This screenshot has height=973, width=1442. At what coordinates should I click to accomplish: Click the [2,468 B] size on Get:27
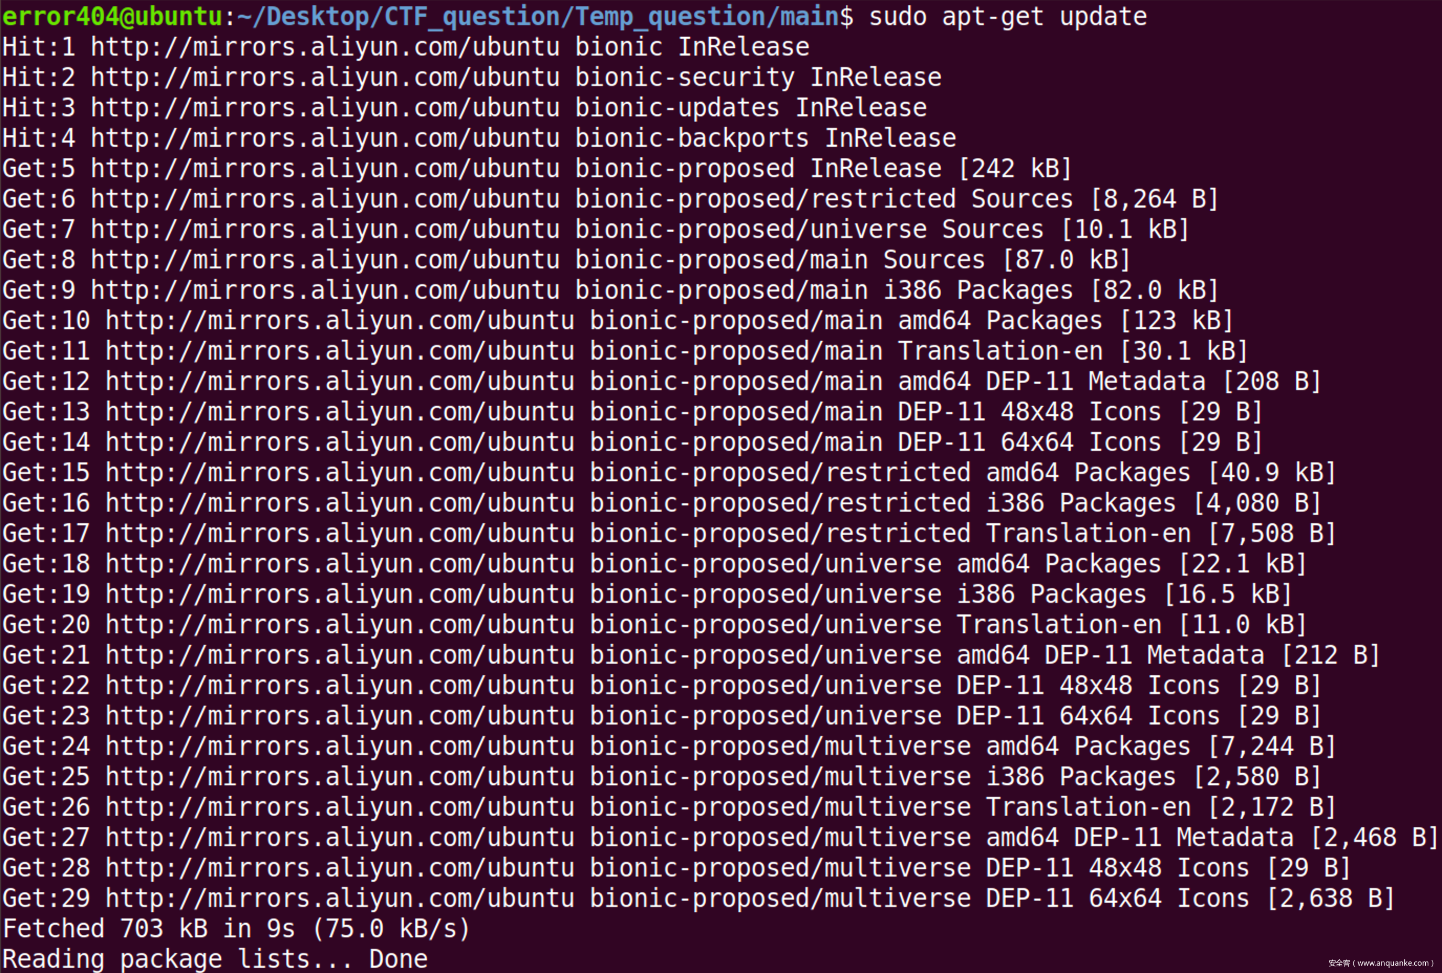coord(1374,838)
